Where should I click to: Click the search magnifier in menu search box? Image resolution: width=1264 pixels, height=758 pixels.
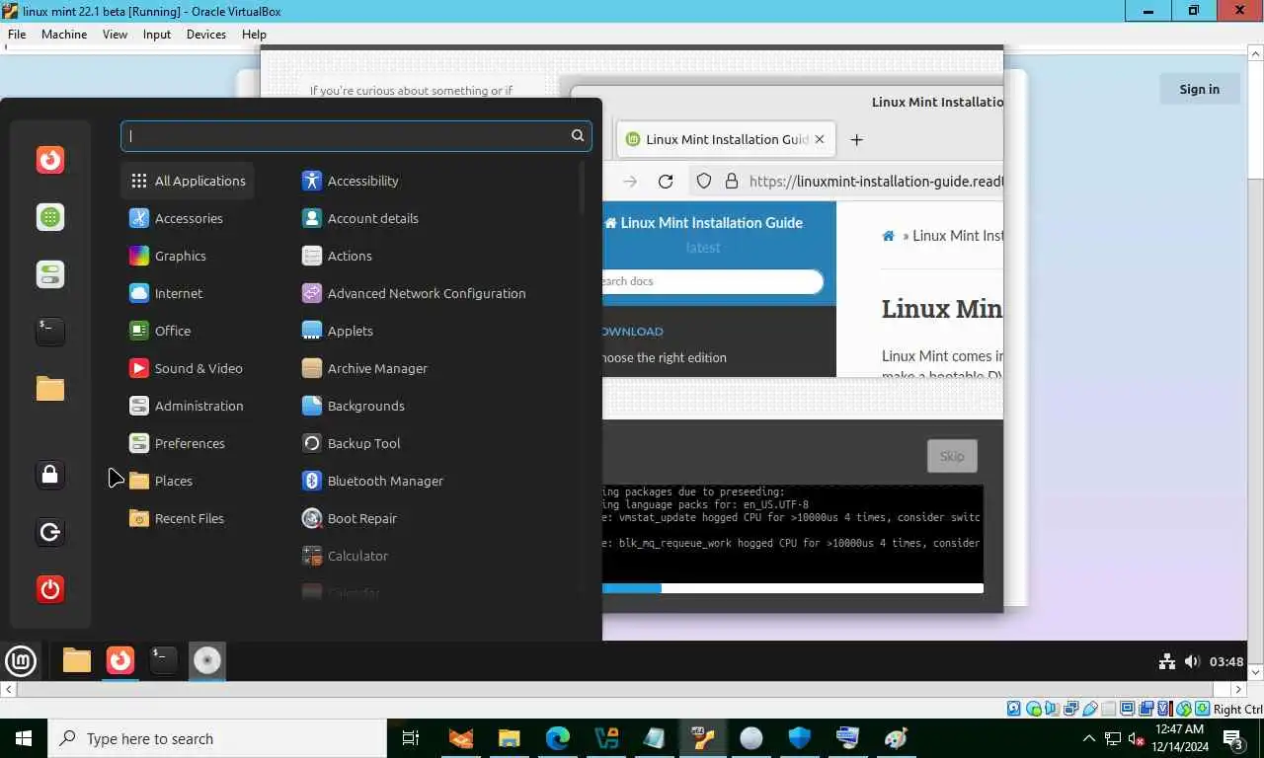(x=578, y=135)
